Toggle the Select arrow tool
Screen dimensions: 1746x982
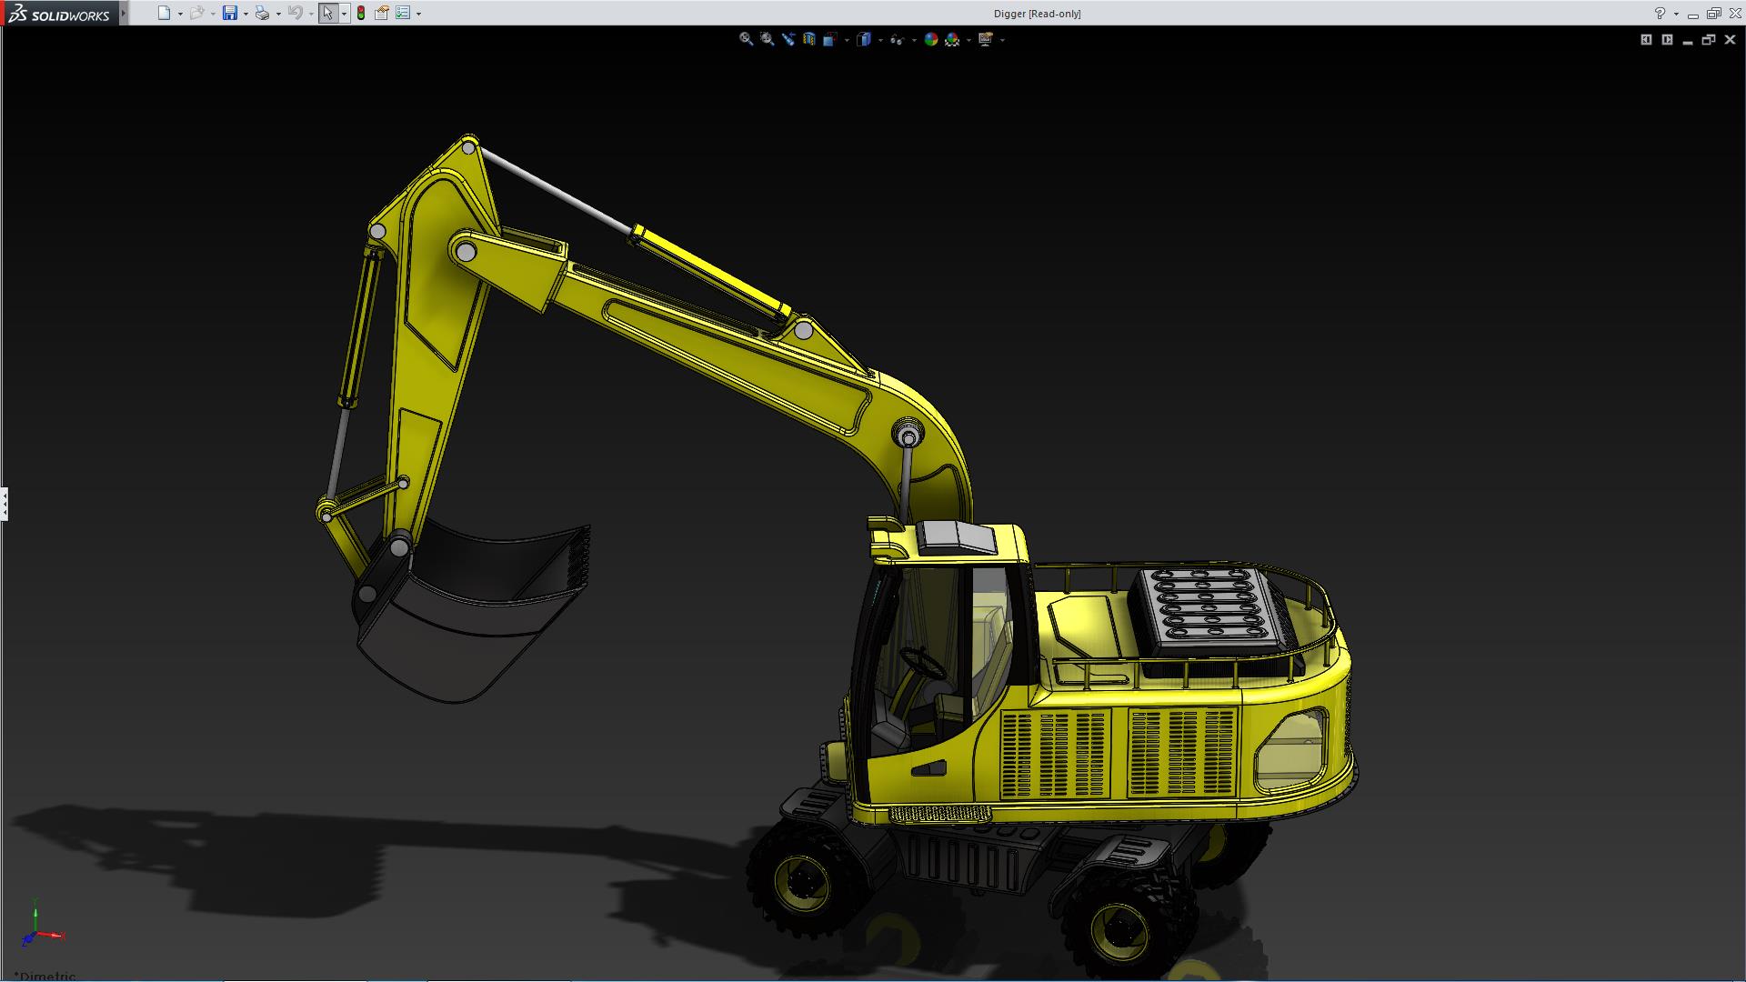(327, 13)
